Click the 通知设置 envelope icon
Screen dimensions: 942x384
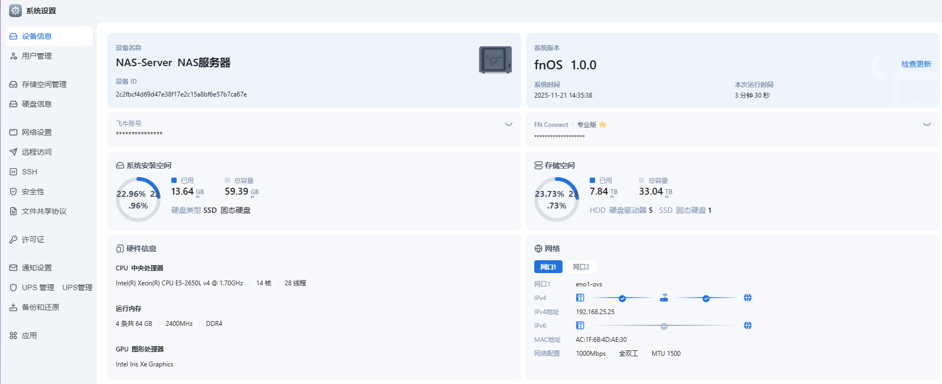tap(13, 268)
